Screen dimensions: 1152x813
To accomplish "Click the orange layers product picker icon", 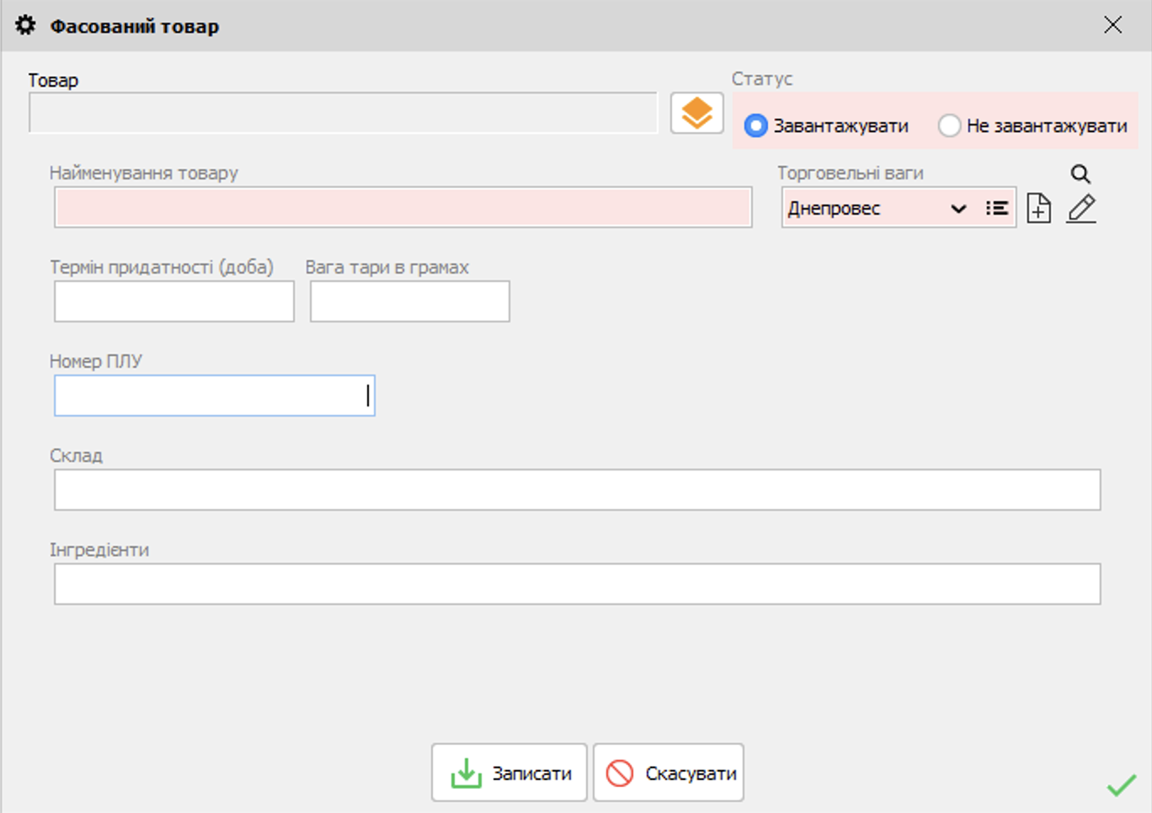I will [696, 113].
